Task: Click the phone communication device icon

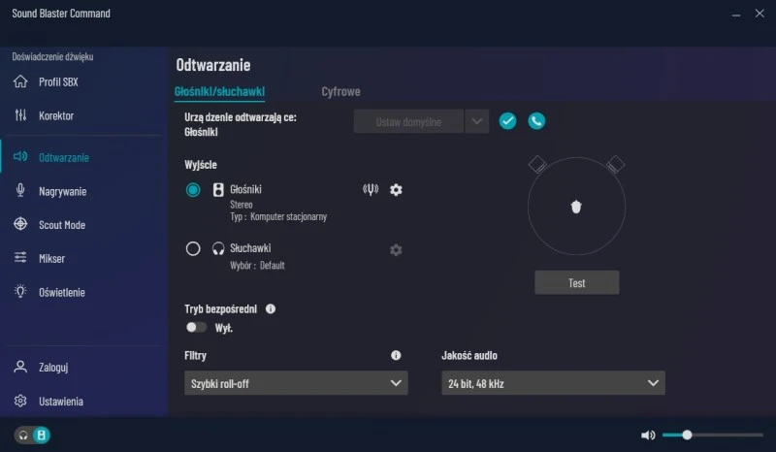Action: click(x=536, y=121)
